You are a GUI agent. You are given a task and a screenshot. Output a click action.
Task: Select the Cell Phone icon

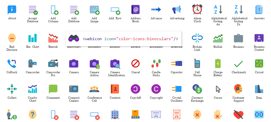click(197, 63)
